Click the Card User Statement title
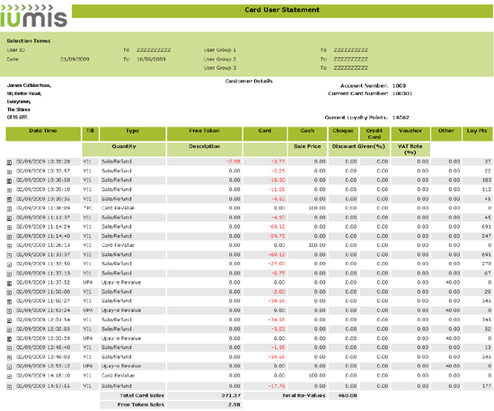The height and width of the screenshot is (411, 494). tap(282, 10)
